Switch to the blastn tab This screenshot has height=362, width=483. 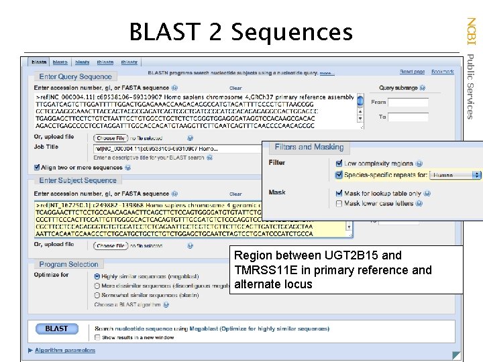[39, 62]
